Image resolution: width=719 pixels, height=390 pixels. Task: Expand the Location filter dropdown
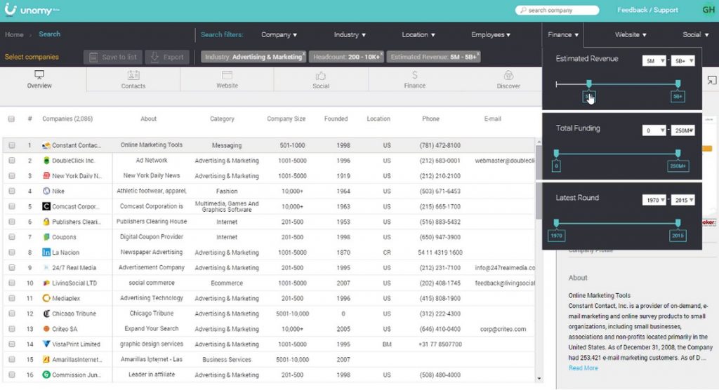coord(418,35)
